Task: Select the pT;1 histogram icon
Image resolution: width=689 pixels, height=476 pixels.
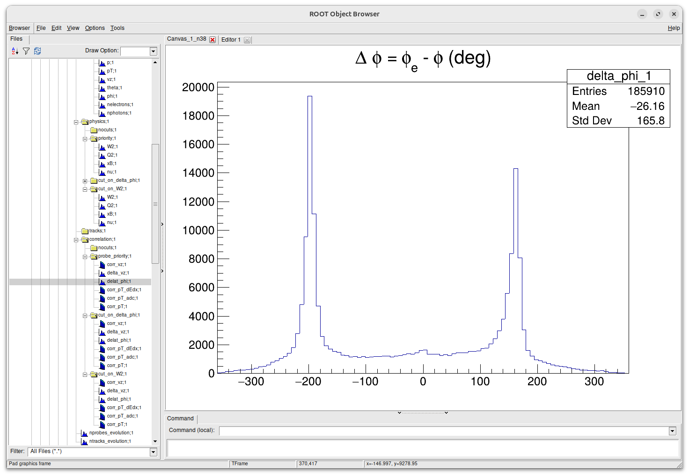Action: [102, 71]
